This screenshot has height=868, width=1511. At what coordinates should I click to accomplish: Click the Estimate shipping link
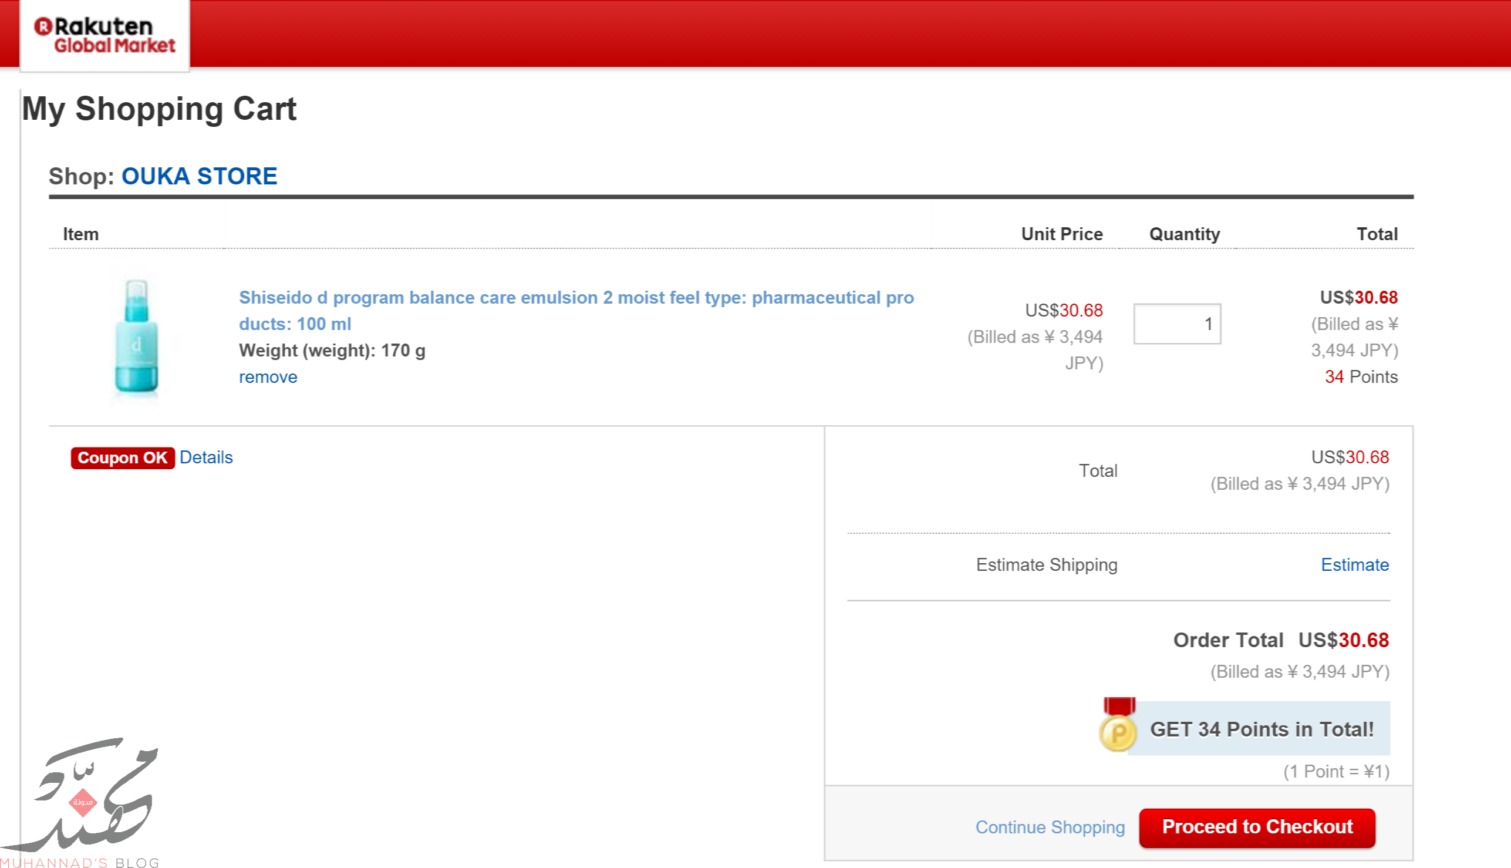[1354, 564]
